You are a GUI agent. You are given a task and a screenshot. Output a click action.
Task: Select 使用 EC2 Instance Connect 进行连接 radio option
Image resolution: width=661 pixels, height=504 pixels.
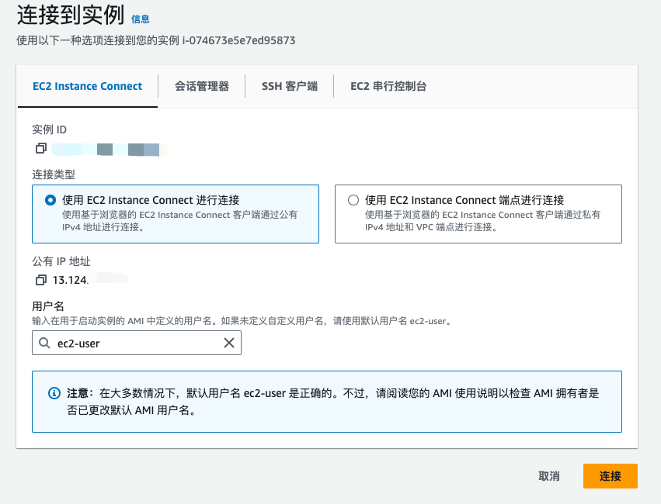pos(50,199)
